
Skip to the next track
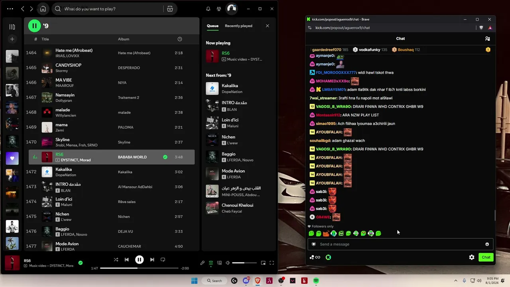(x=152, y=259)
